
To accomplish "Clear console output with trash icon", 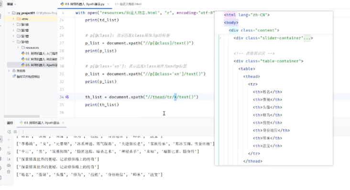I will 9,172.
